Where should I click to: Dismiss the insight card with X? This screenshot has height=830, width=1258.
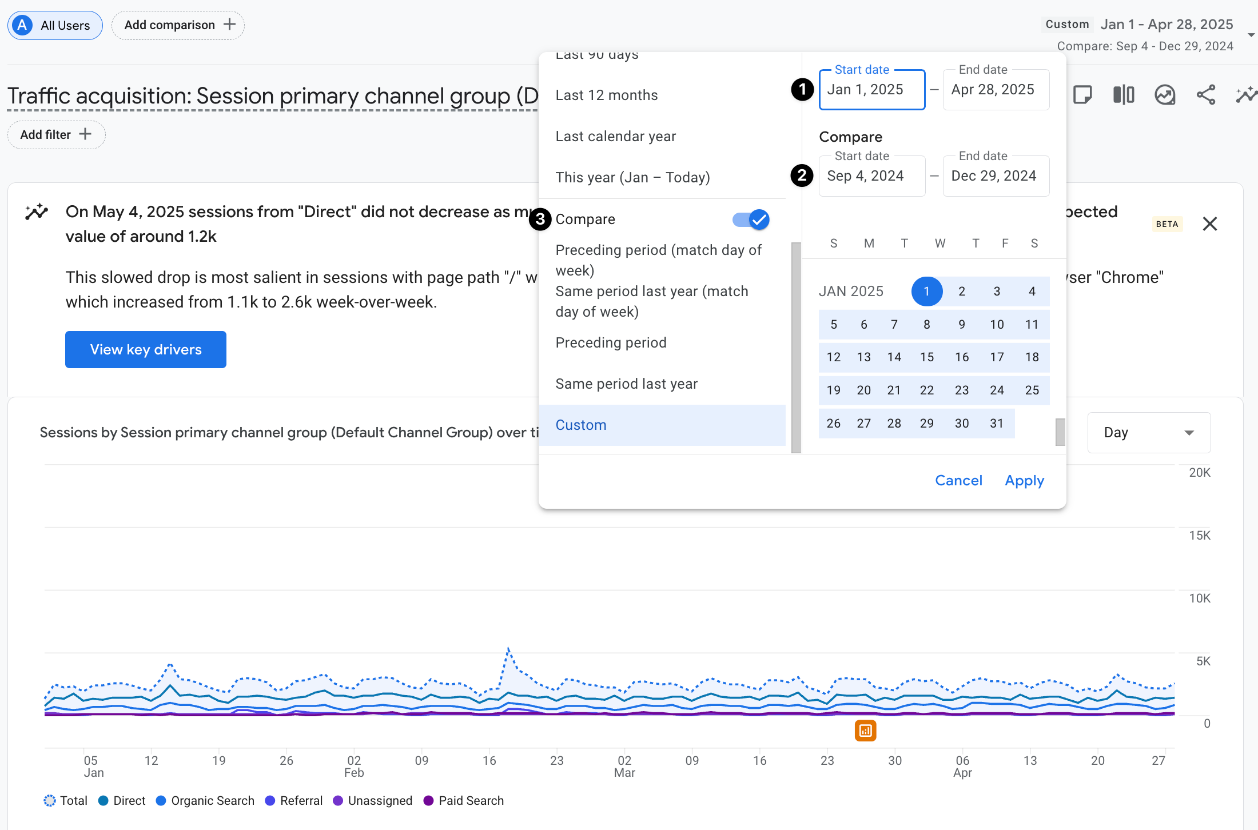point(1210,224)
